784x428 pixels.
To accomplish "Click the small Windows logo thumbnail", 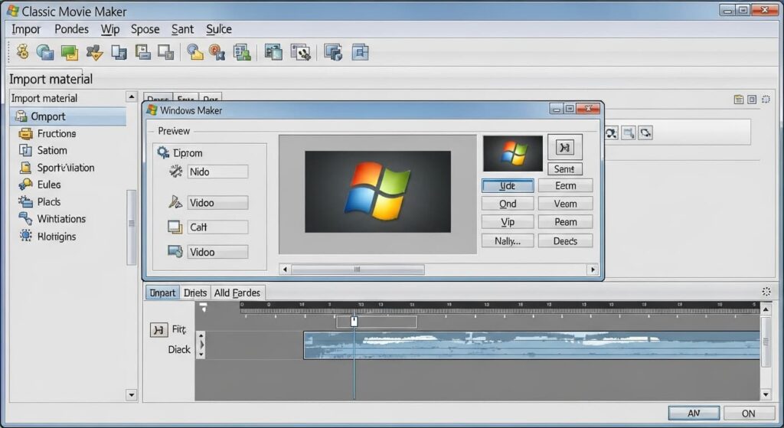I will coord(512,153).
